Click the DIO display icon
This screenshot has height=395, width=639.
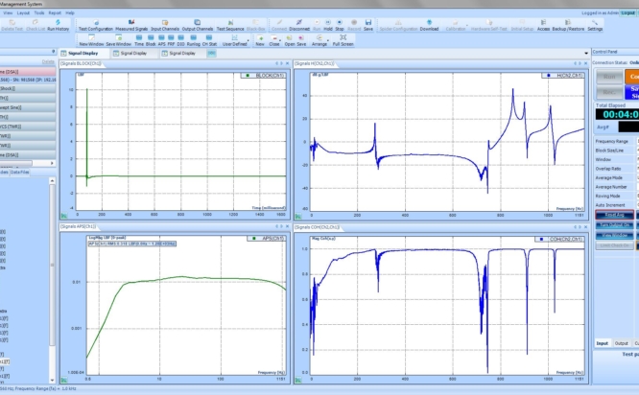tap(181, 40)
